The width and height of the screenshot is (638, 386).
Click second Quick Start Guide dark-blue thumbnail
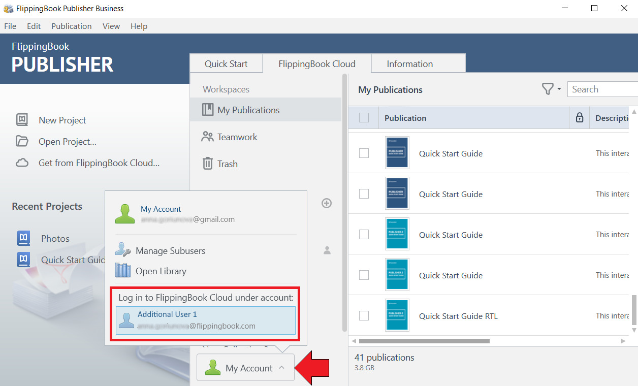pyautogui.click(x=397, y=194)
